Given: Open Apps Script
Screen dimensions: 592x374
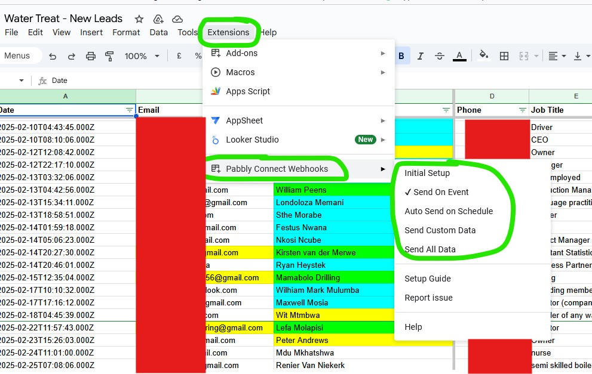Looking at the screenshot, I should click(x=299, y=91).
